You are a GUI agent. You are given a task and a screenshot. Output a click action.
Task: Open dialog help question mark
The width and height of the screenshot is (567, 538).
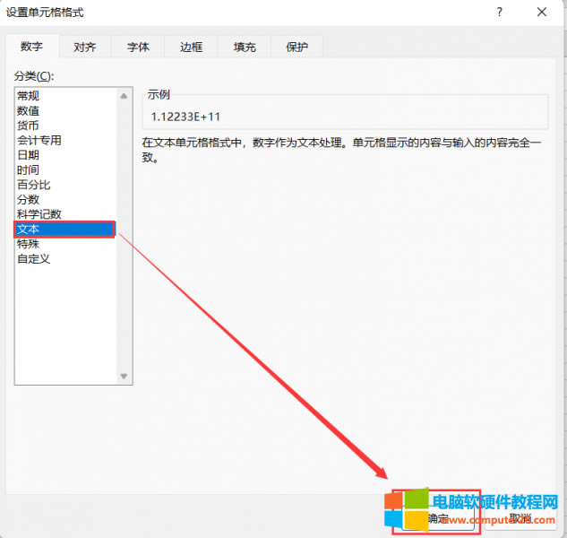[500, 13]
